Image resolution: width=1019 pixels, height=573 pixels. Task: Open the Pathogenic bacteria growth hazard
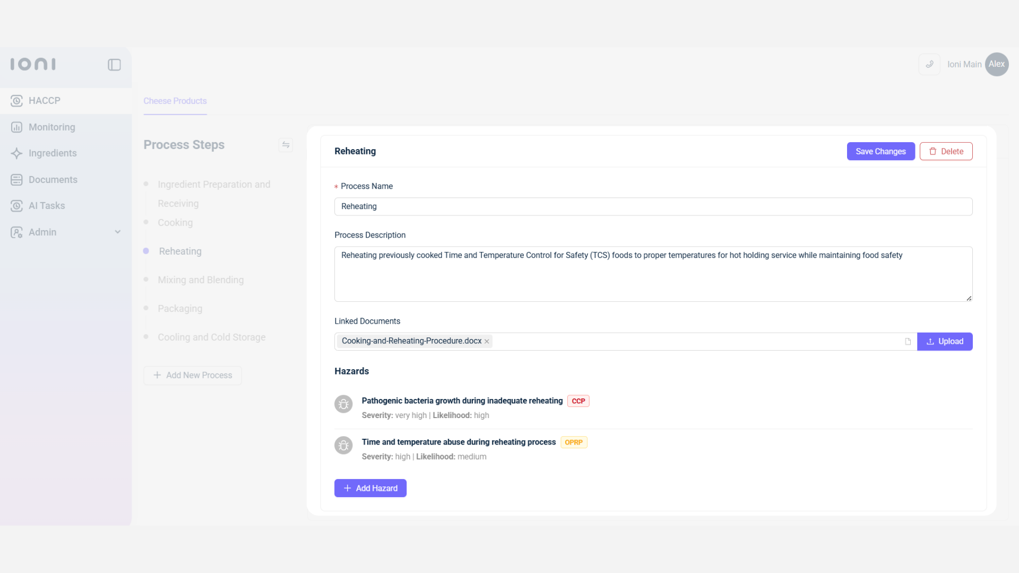pos(462,401)
